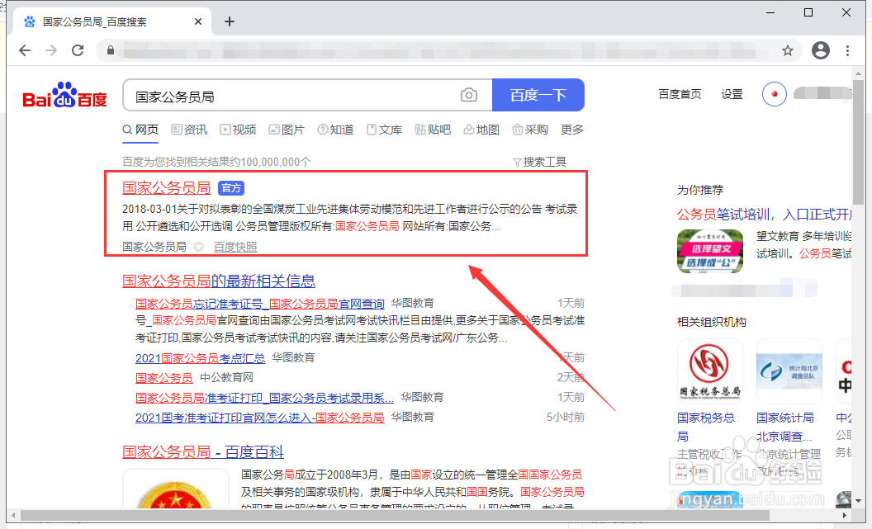Open 国家公务员局的最新相关信息 heading link

tap(219, 281)
